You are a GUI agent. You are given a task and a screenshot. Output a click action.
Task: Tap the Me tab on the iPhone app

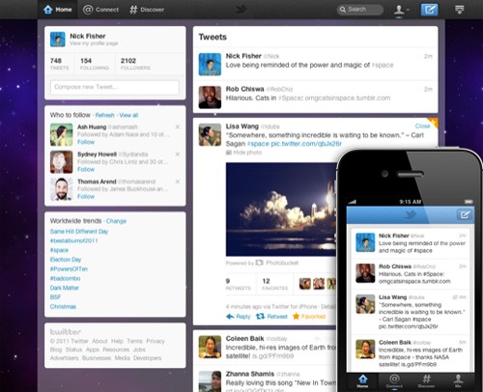pos(458,381)
